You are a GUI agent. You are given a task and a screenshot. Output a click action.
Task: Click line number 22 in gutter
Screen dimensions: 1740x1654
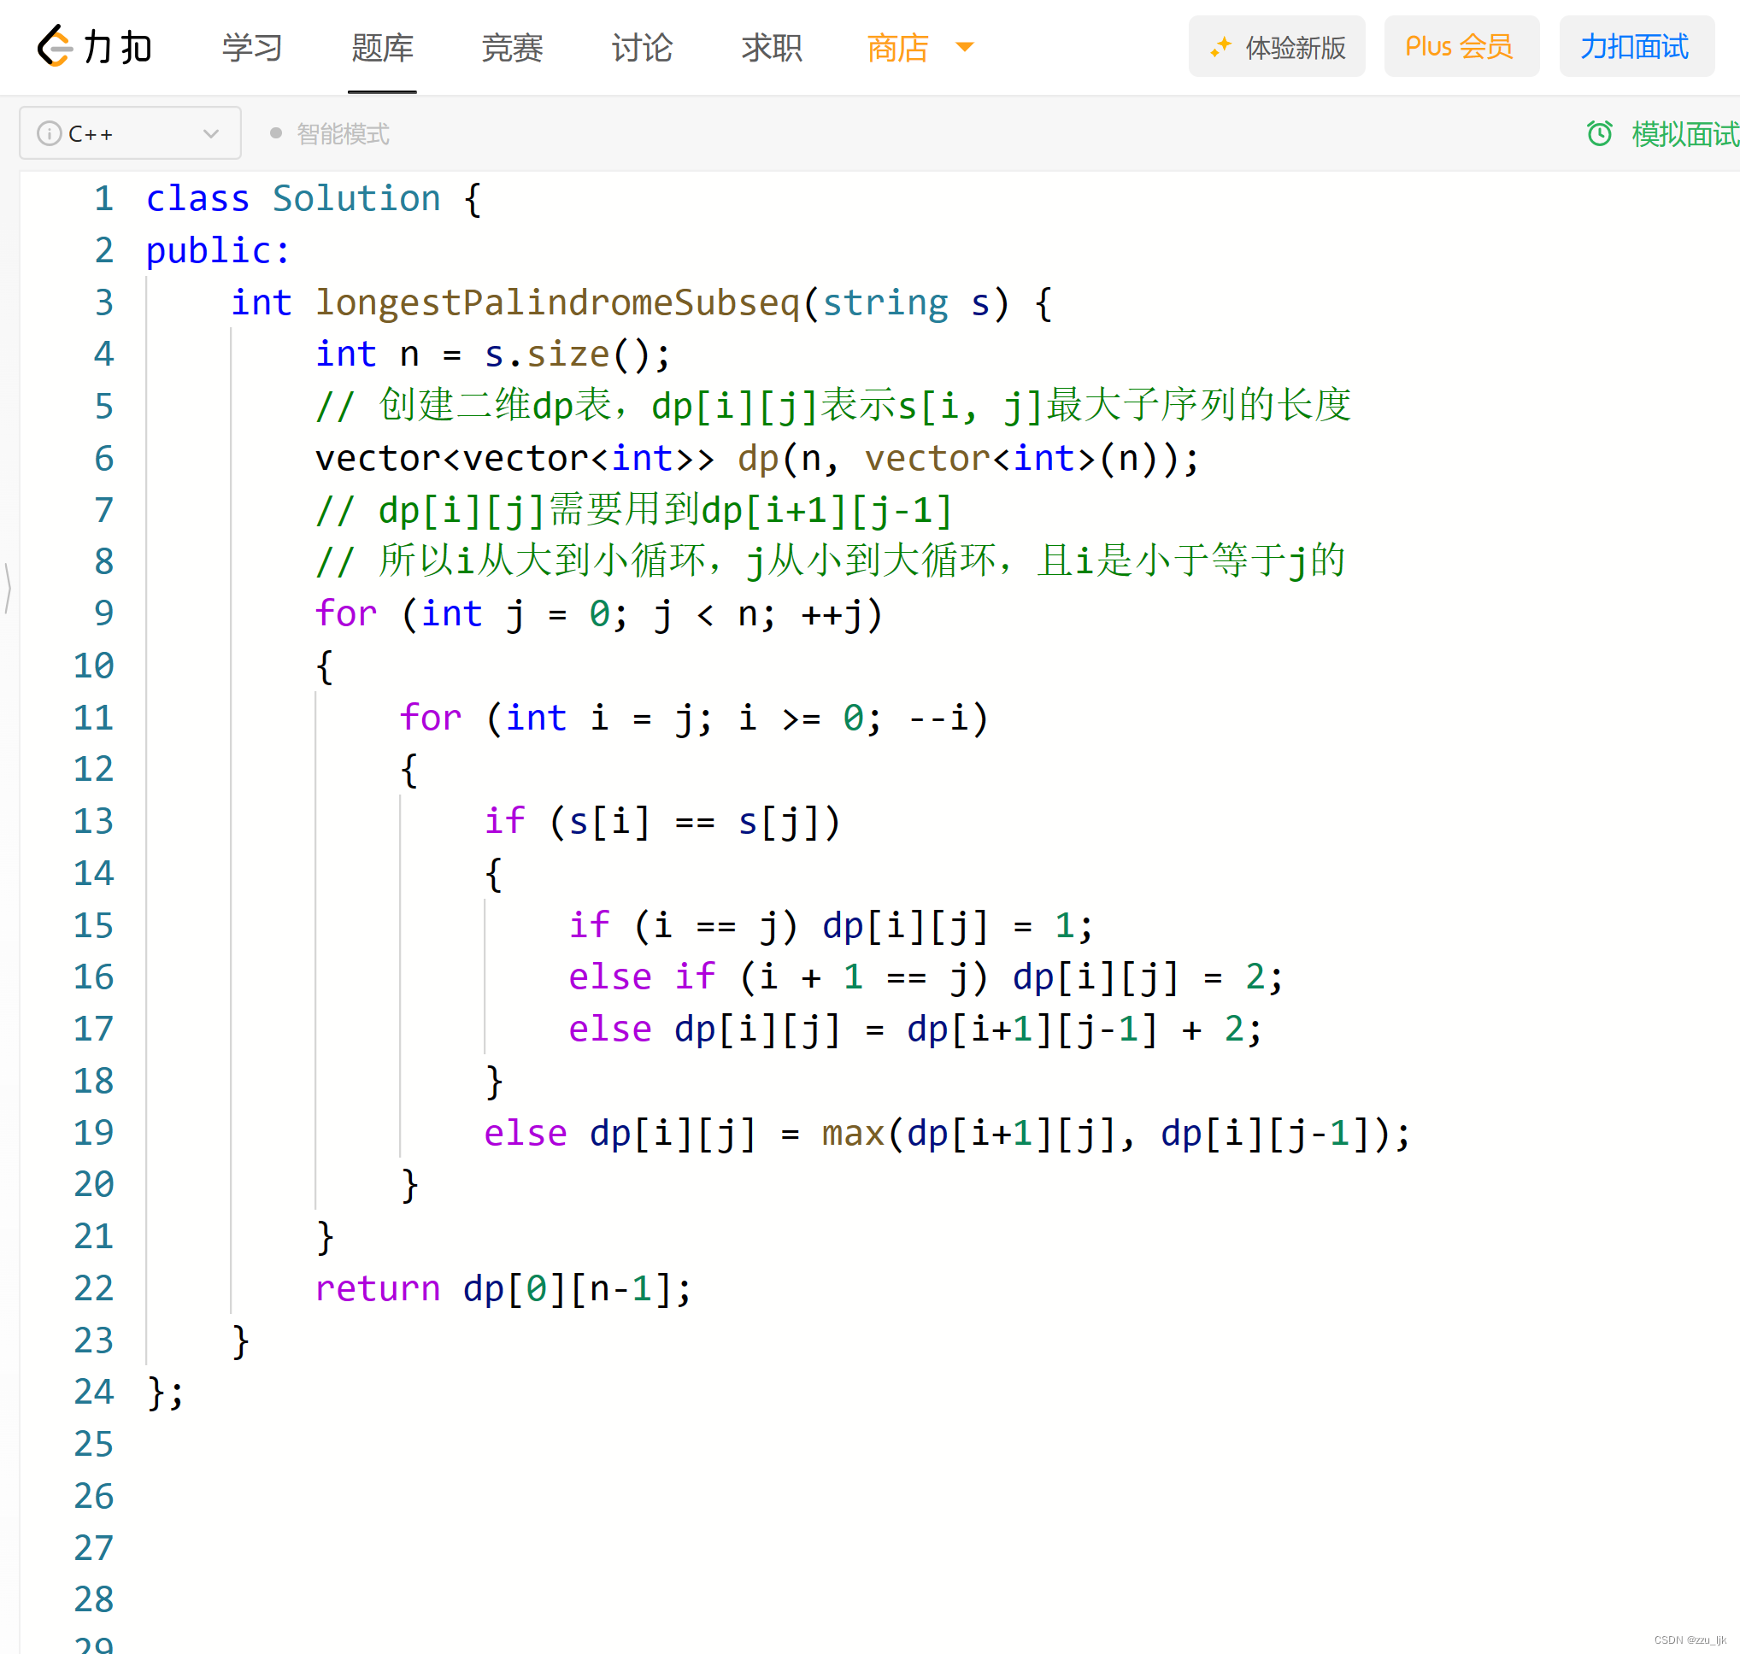(93, 1289)
